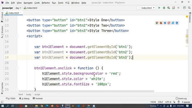This screenshot has height=108, width=192.
Task: Open the run anything window icon
Action: (184, 8)
